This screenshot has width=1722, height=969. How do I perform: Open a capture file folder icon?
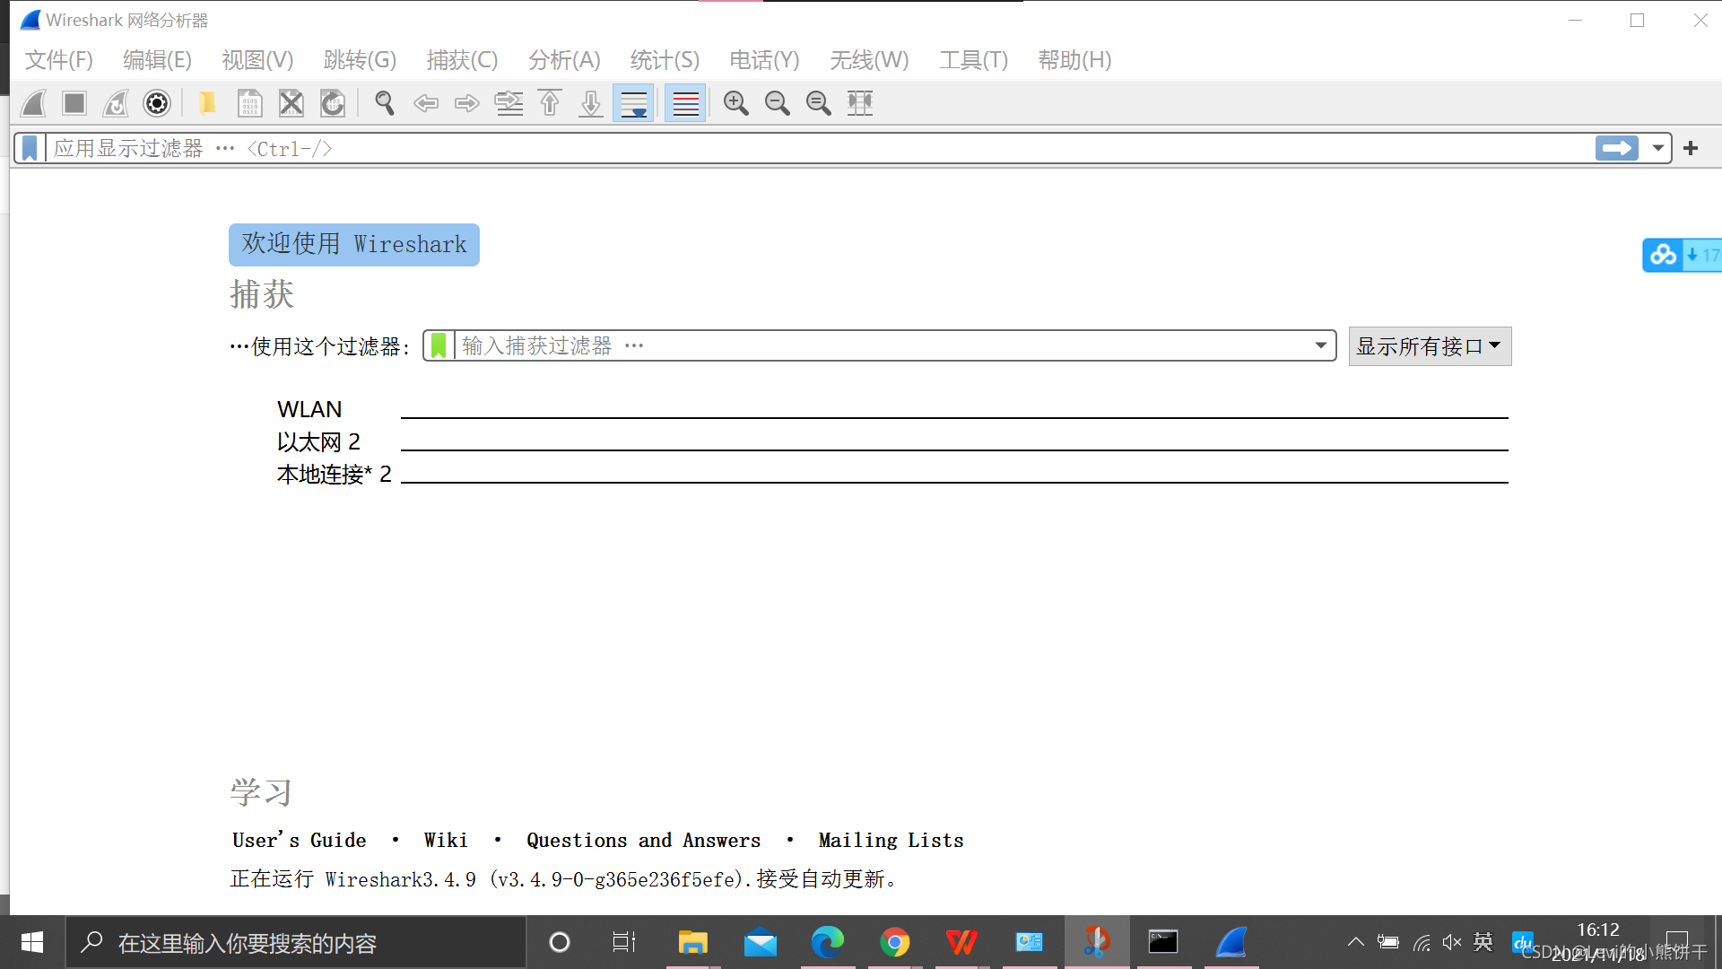coord(207,103)
